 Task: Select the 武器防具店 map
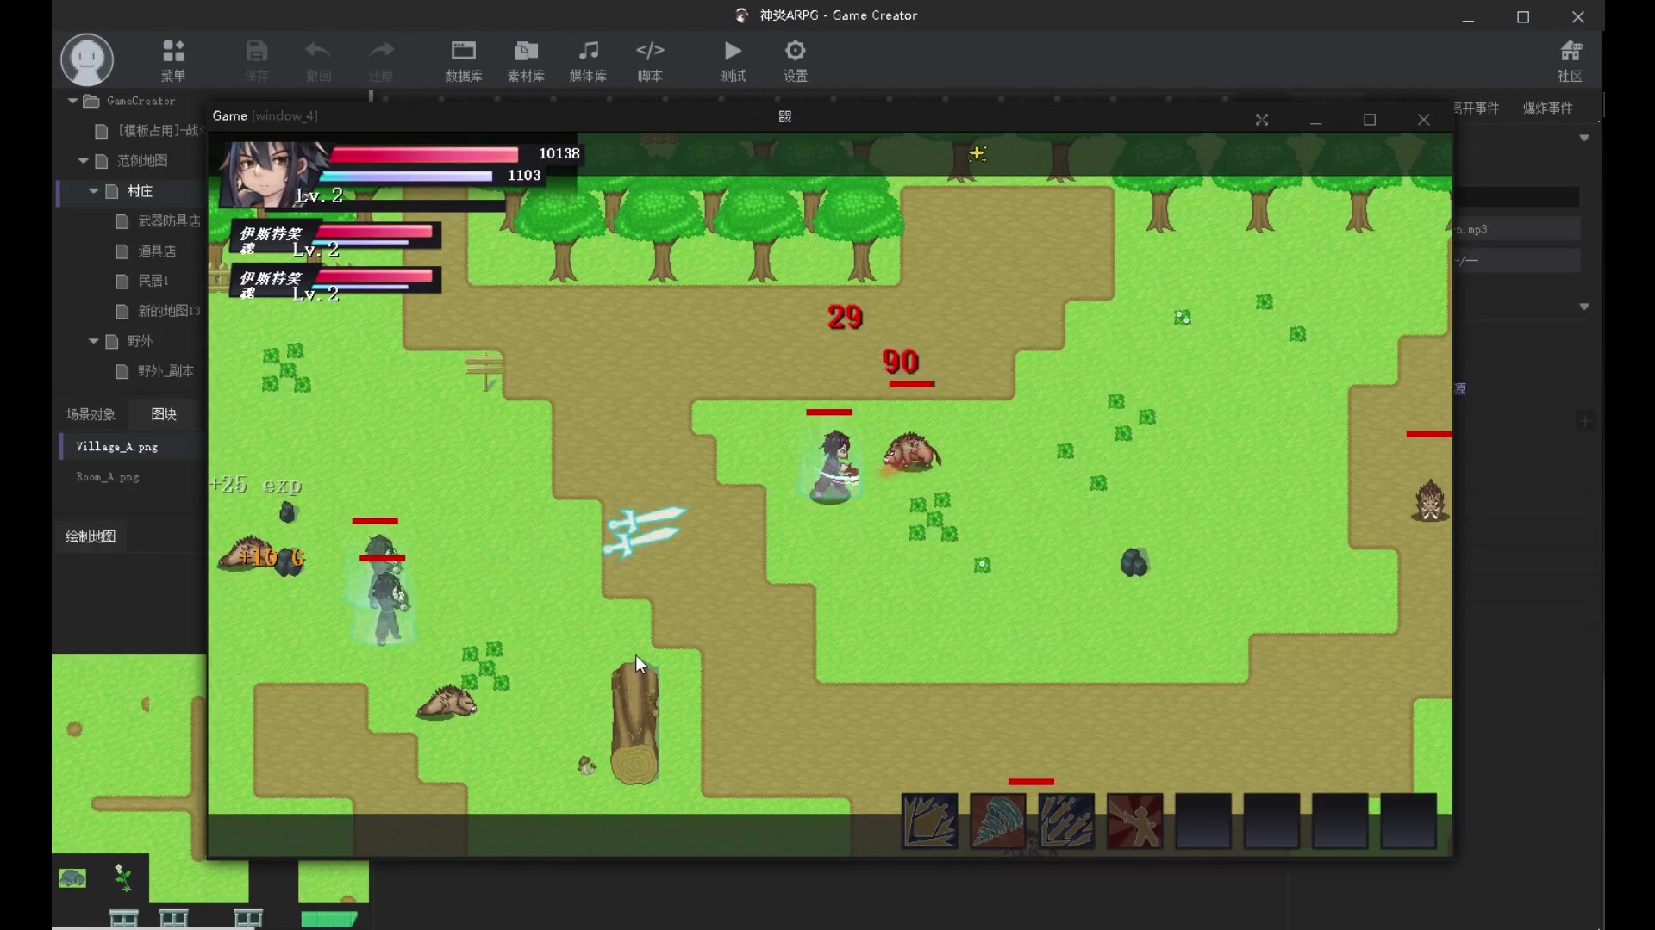coord(169,221)
